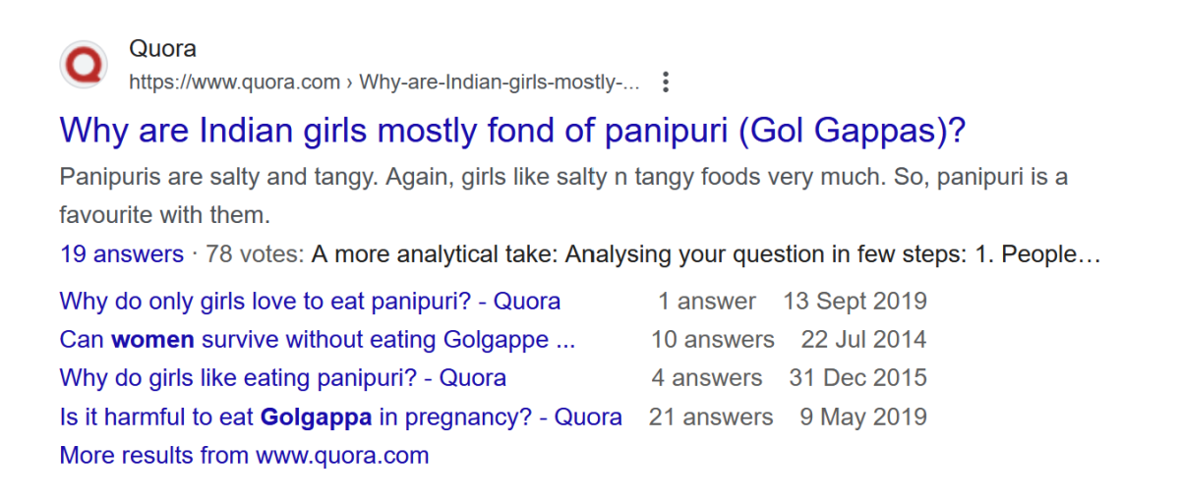1180x500 pixels.
Task: Click the '1 answer' count
Action: (707, 301)
